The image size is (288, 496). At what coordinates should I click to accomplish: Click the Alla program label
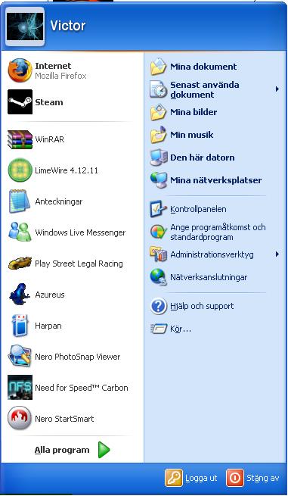[x=62, y=450]
